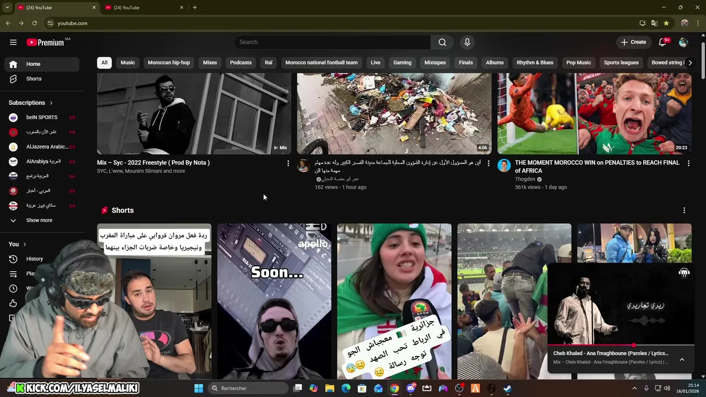Viewport: 706px width, 397px height.
Task: Select the Podcasts filter chip
Action: [x=241, y=63]
